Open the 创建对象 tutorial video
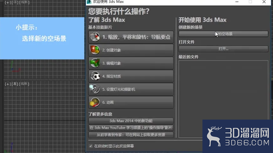Screen dimensions: 273x153 pyautogui.click(x=131, y=50)
